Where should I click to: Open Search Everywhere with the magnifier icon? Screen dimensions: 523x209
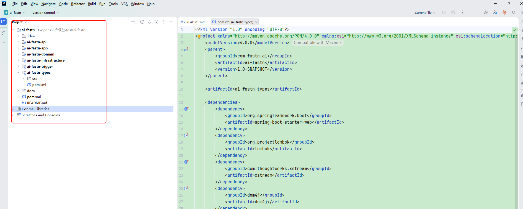[x=514, y=12]
